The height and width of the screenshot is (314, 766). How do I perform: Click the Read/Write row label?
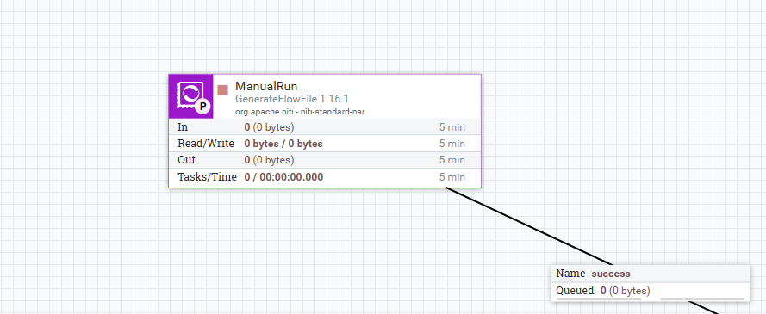click(x=206, y=144)
